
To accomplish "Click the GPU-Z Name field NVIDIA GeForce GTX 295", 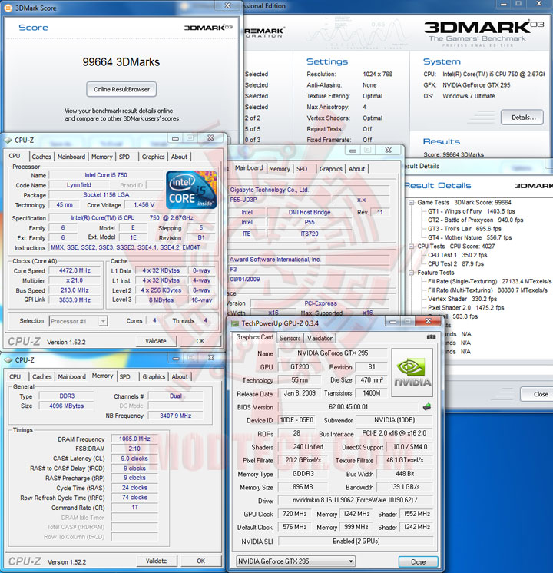I will (x=333, y=353).
